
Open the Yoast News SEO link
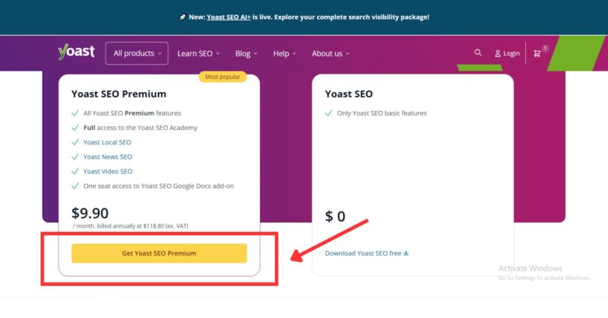pos(108,157)
